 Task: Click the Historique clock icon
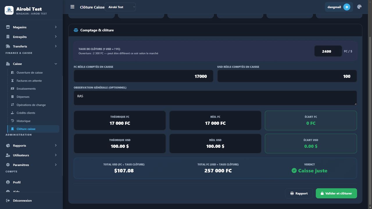point(12,121)
